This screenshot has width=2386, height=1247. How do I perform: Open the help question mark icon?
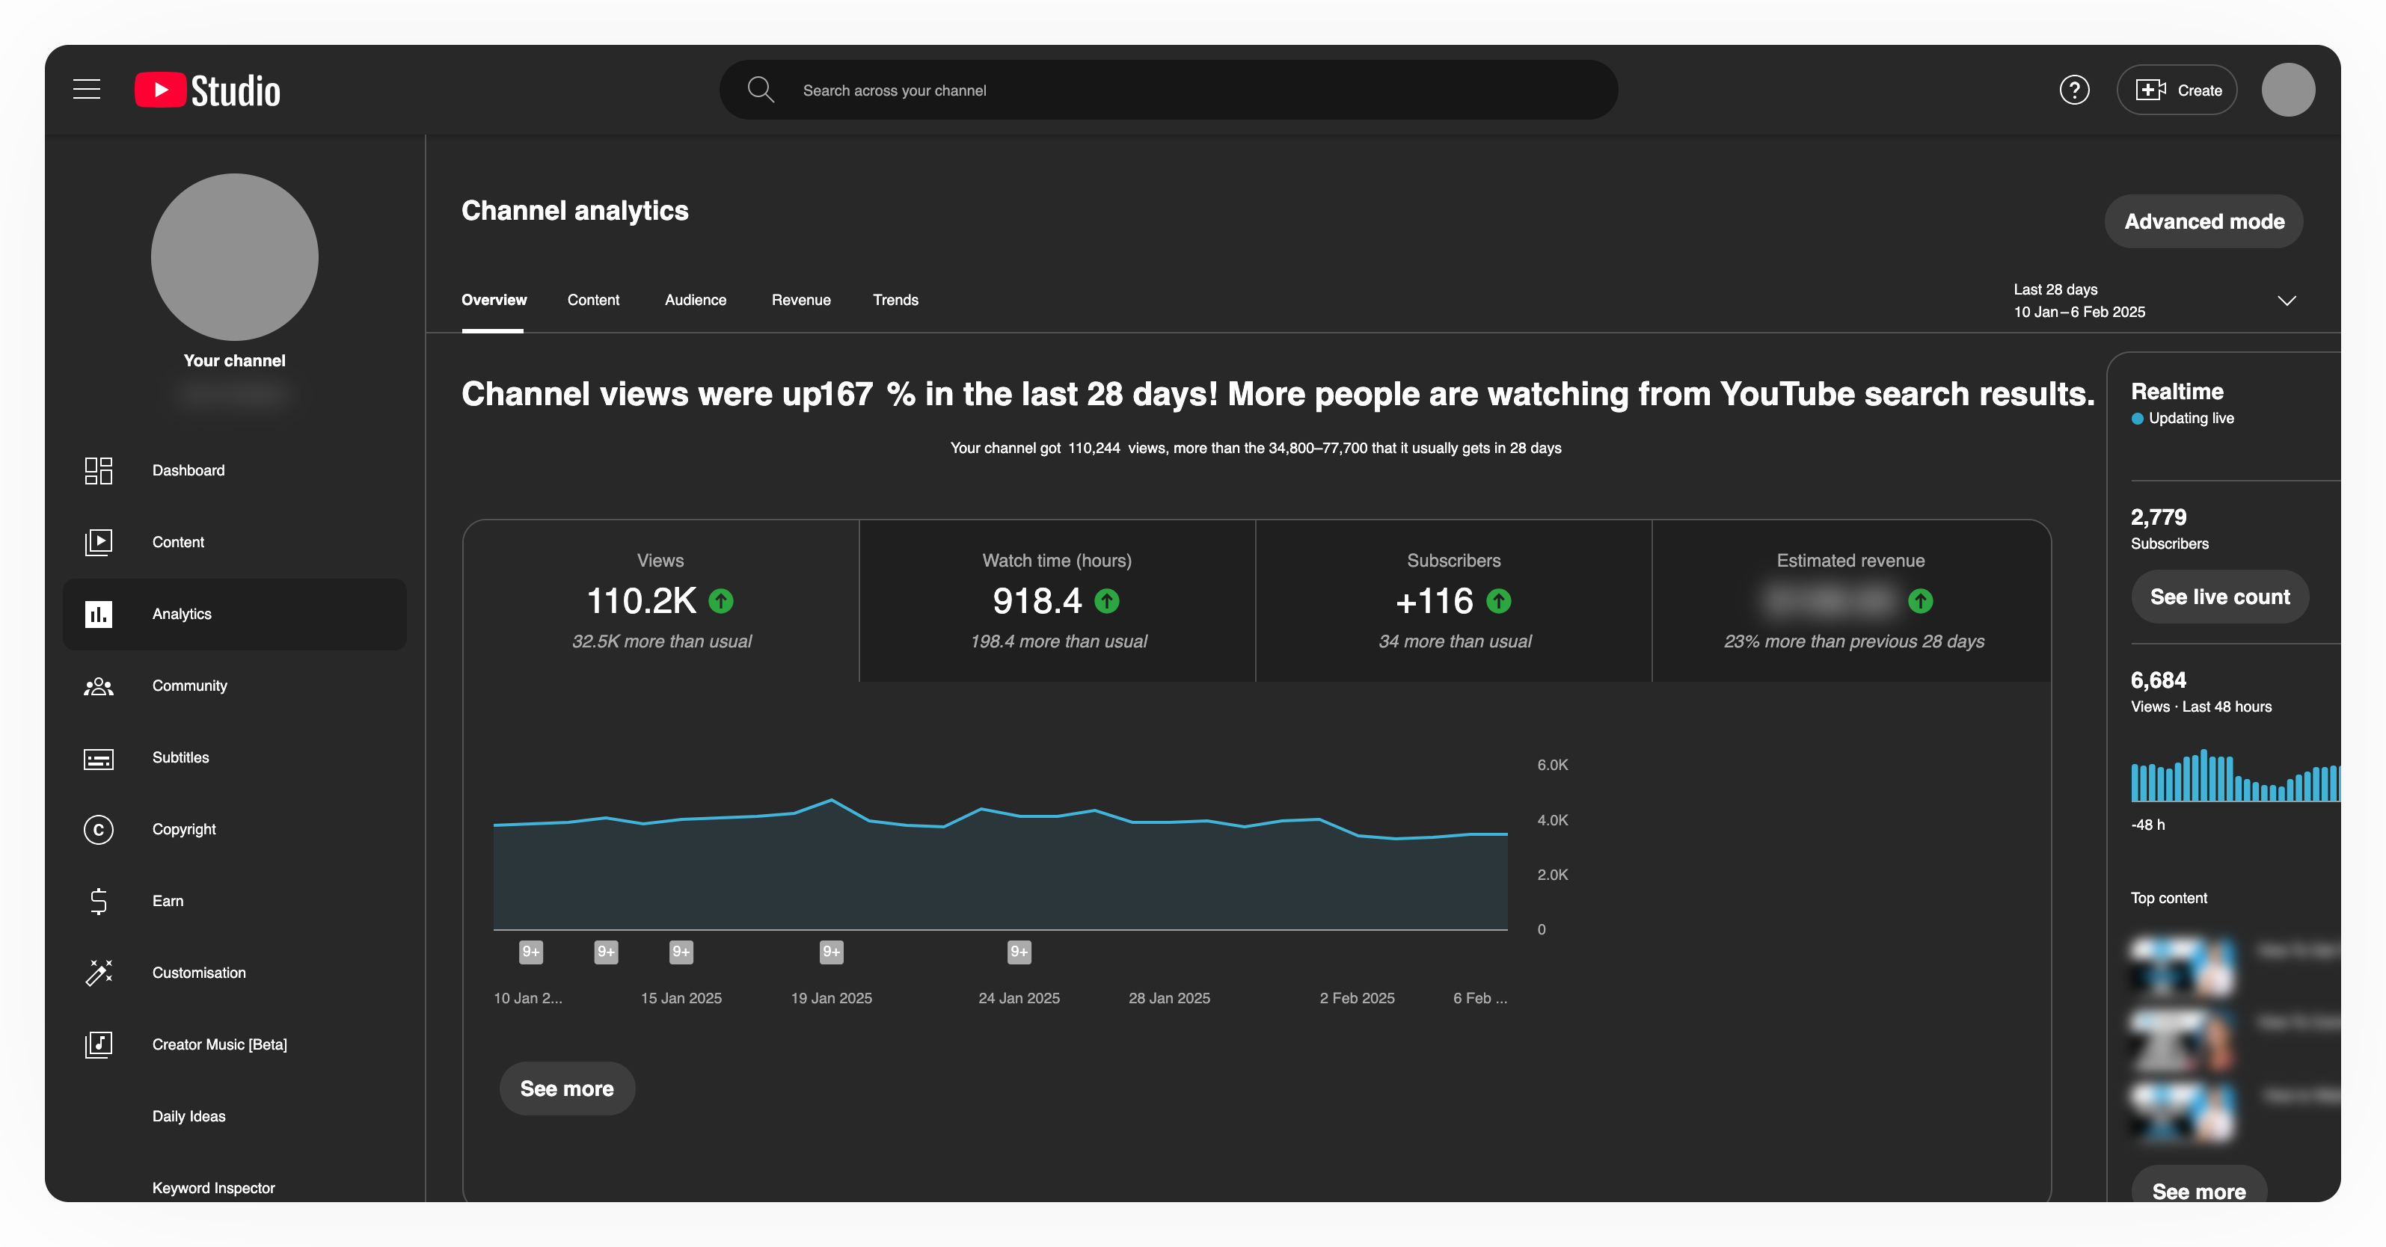click(2074, 90)
